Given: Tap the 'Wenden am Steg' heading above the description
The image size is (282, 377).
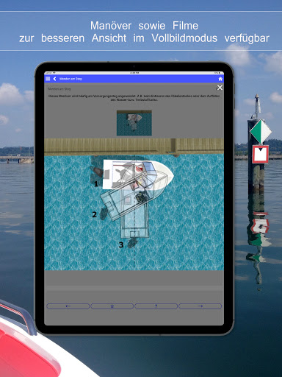Looking at the screenshot, I should 59,89.
